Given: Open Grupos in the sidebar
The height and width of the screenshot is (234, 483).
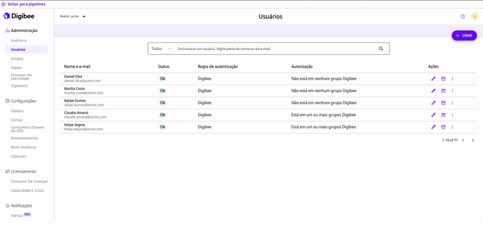Looking at the screenshot, I should pyautogui.click(x=17, y=58).
